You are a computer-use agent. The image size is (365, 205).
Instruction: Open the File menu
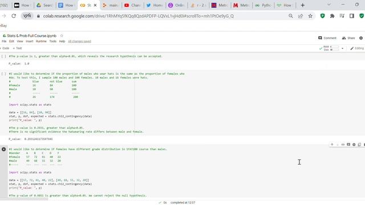point(4,41)
